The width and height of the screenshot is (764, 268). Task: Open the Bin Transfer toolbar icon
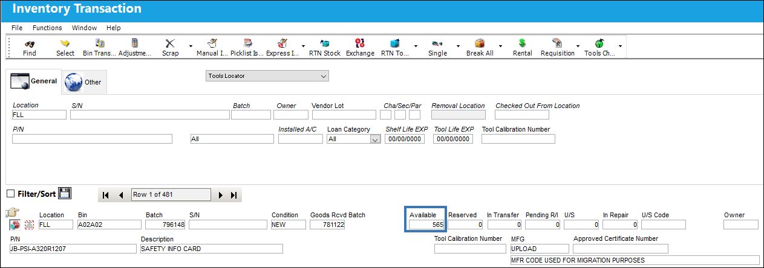(x=100, y=43)
